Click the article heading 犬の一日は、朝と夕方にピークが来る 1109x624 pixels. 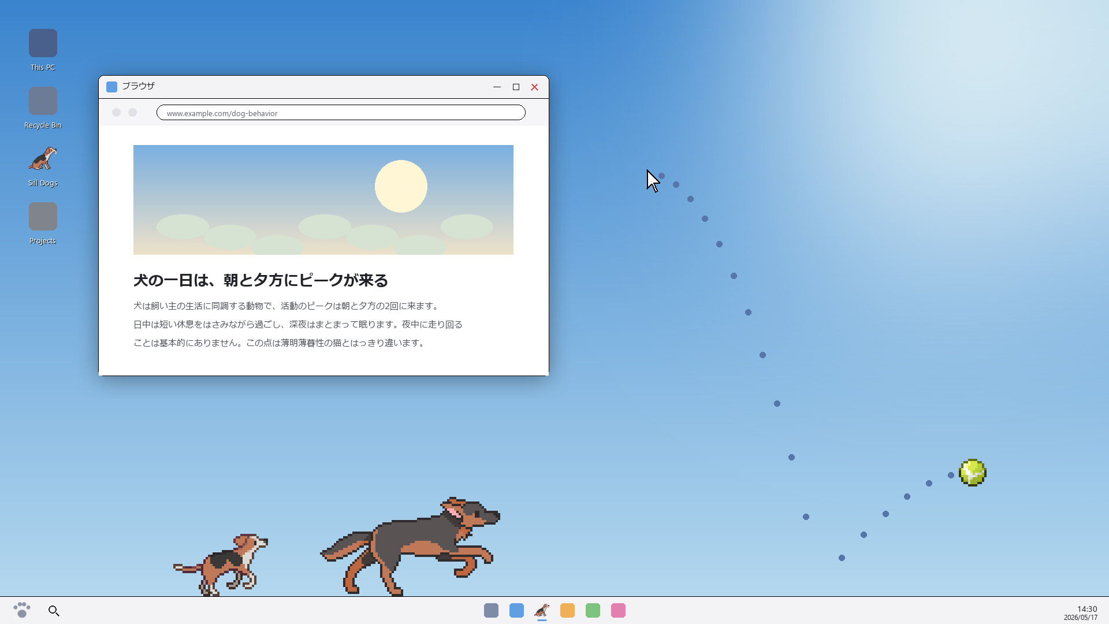coord(260,280)
